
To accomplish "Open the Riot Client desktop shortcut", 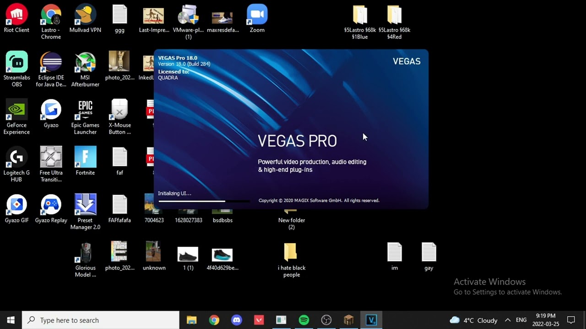I will (x=16, y=19).
